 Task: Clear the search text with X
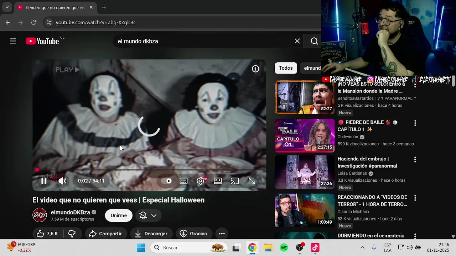(x=297, y=41)
